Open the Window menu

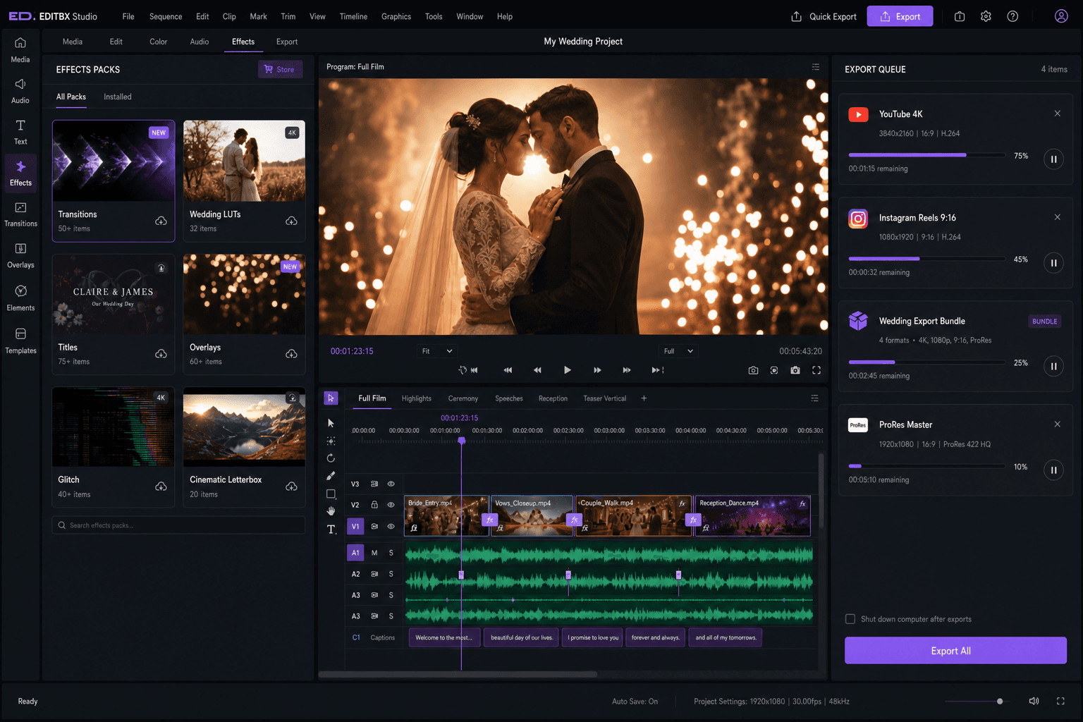point(470,16)
